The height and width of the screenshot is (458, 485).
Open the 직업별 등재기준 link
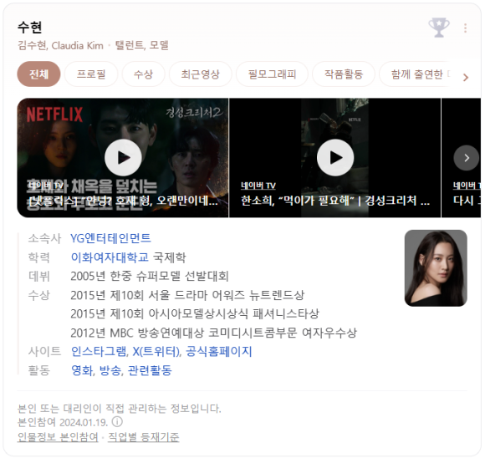pyautogui.click(x=144, y=437)
